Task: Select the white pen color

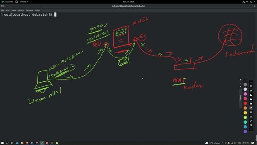Action: pos(245,89)
